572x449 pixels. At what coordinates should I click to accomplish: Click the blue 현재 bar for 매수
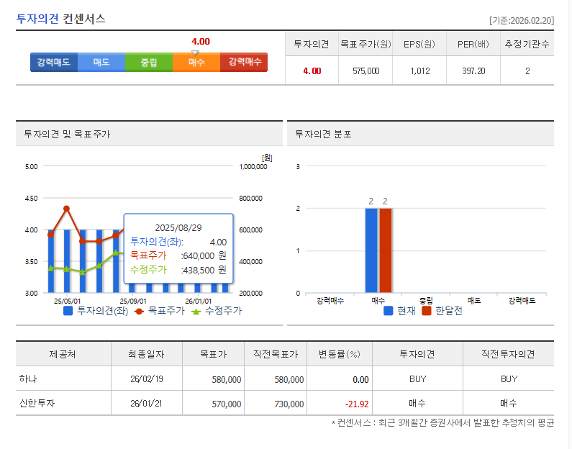click(x=371, y=250)
